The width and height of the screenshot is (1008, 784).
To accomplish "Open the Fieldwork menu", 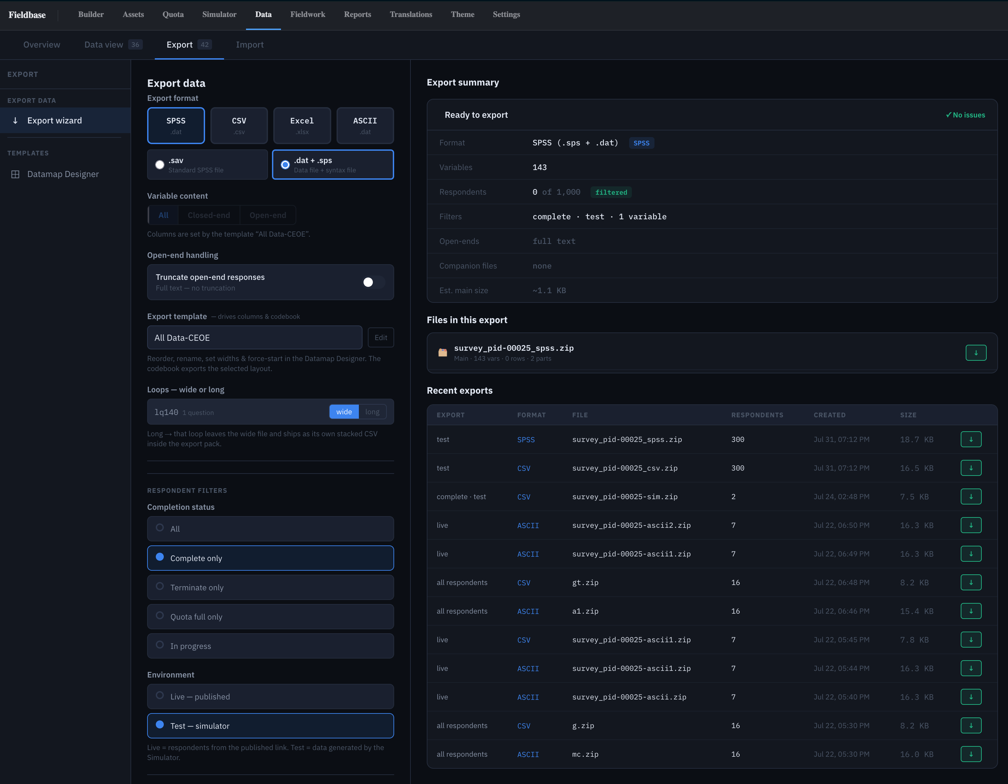I will coord(307,14).
